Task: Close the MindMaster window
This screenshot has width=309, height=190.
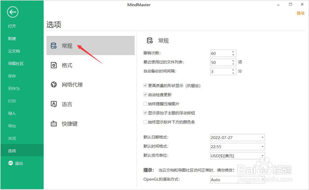Action: tap(302, 4)
